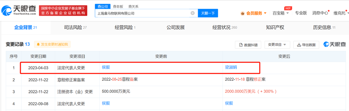Image resolution: width=349 pixels, height=111 pixels.
Task: Clear the search box with the X icon
Action: (193, 13)
